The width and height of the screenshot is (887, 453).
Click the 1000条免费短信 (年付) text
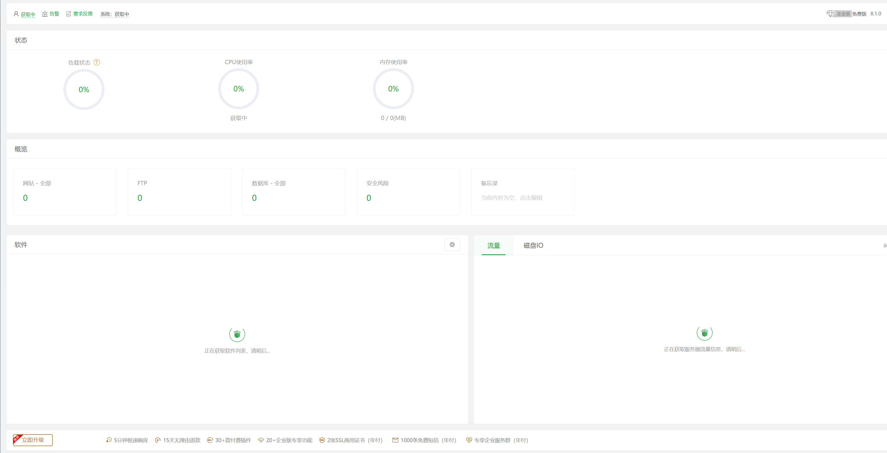[428, 440]
